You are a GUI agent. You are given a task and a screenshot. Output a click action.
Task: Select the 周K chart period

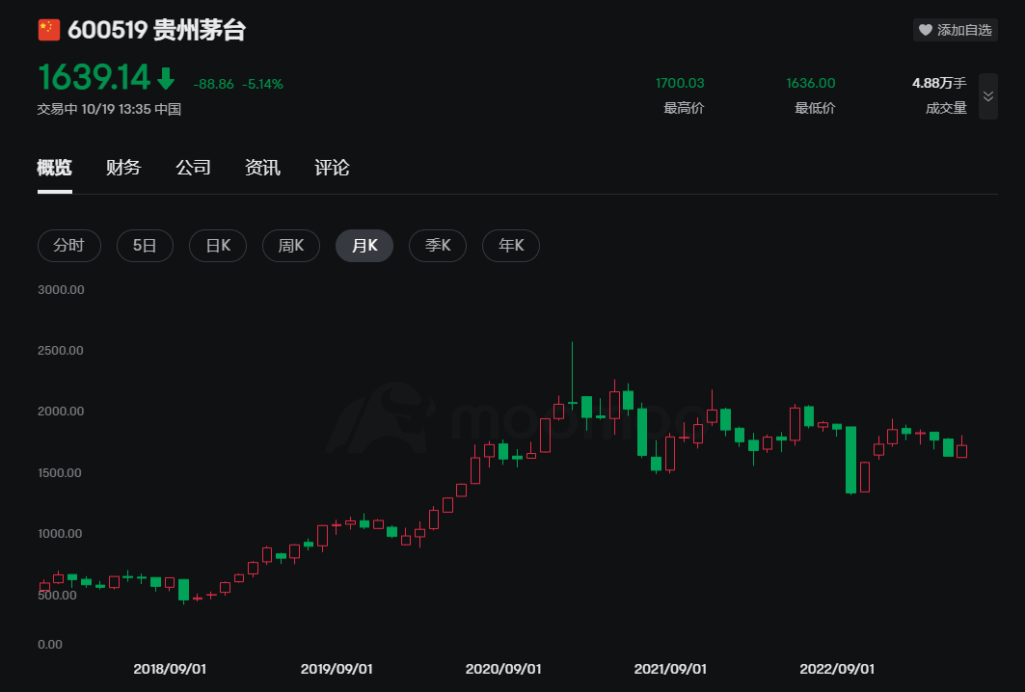click(x=291, y=246)
